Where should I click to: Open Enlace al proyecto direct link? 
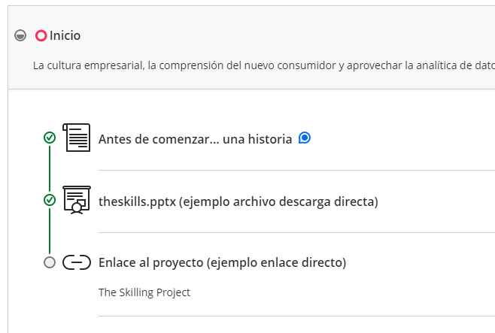[x=222, y=262]
